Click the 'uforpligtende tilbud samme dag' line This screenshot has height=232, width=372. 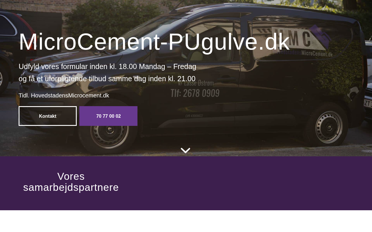coord(107,79)
